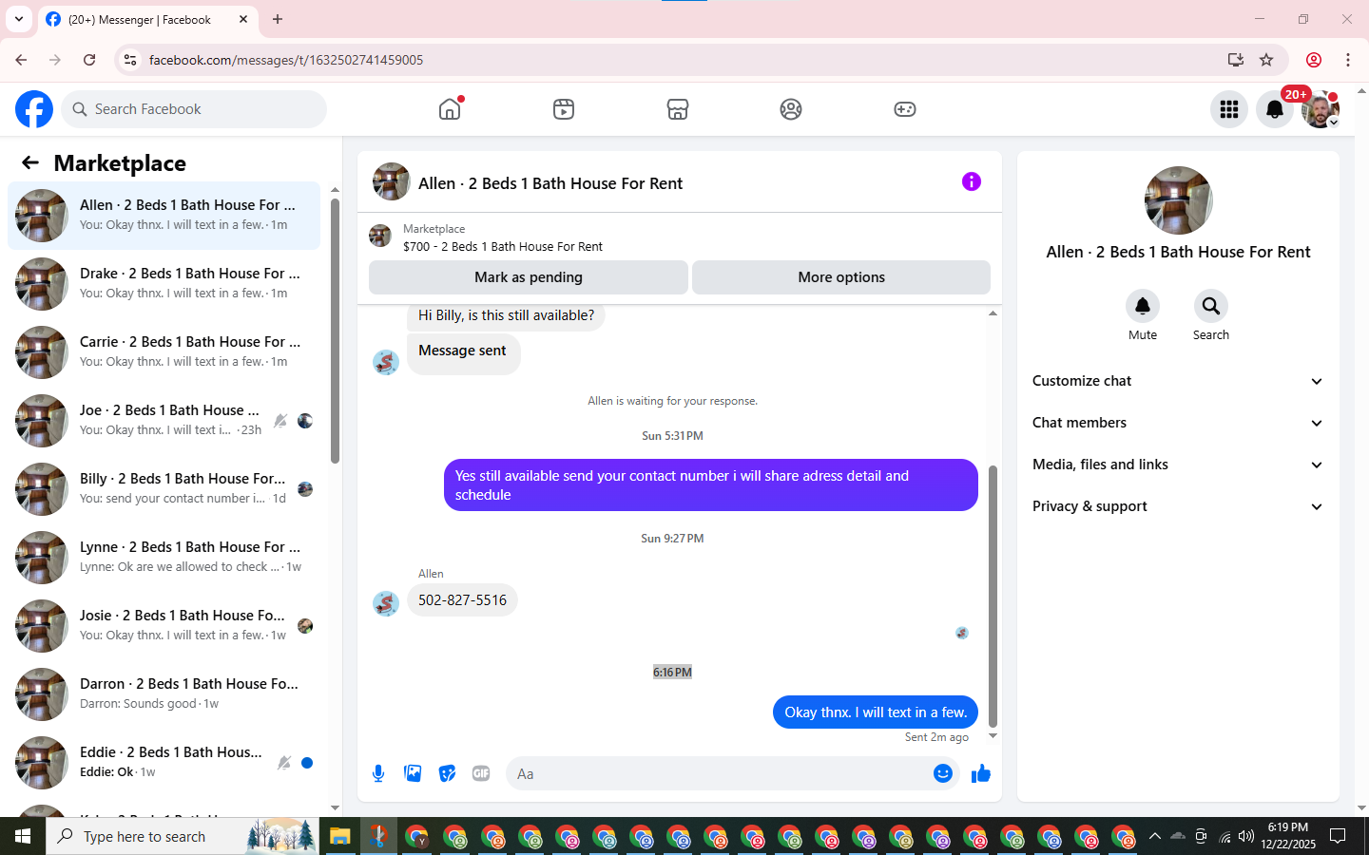The height and width of the screenshot is (855, 1369).
Task: Send a thumbs up like
Action: point(981,773)
